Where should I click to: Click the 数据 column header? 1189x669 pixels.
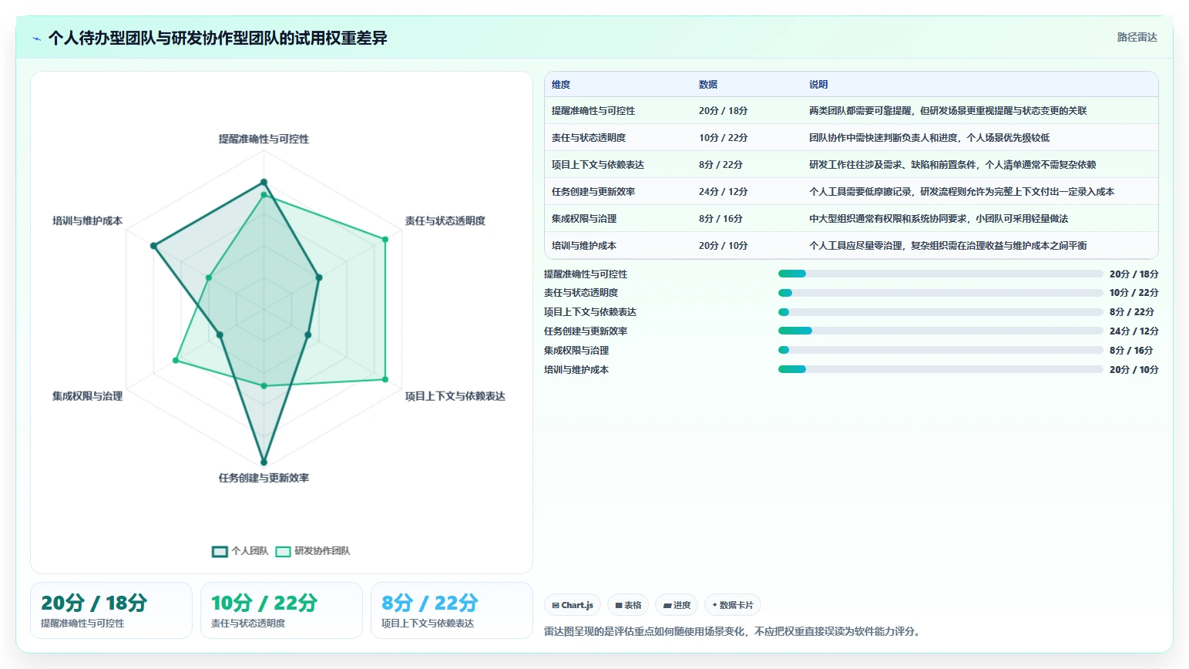(708, 85)
